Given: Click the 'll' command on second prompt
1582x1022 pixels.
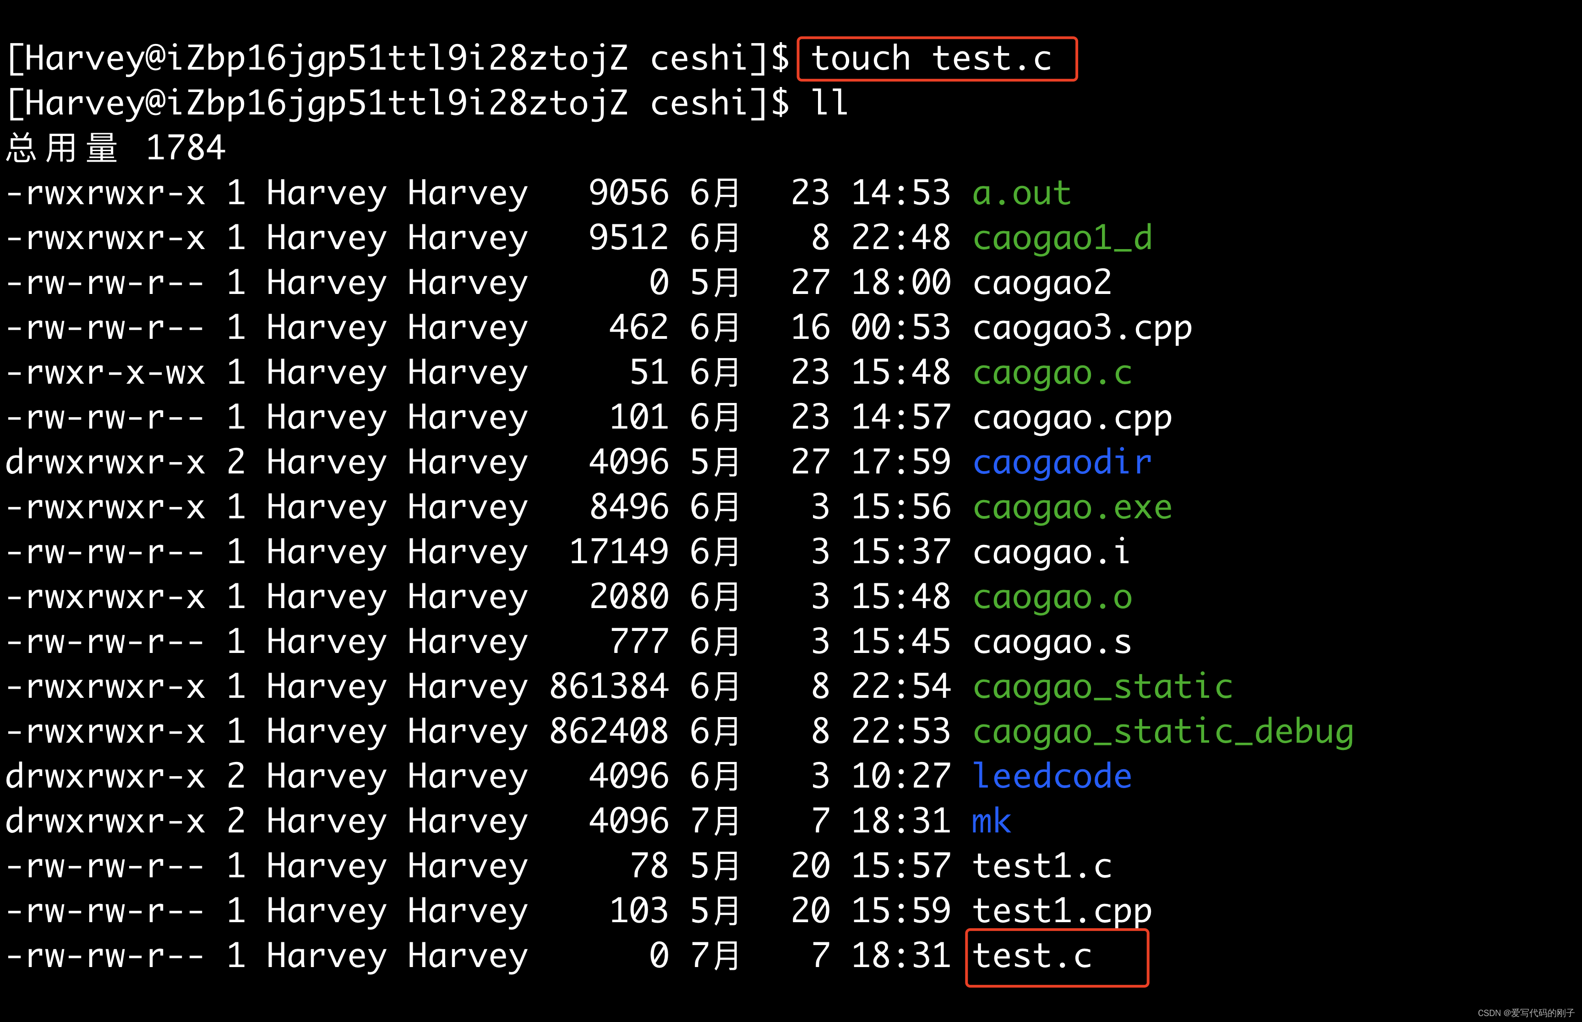Looking at the screenshot, I should point(830,103).
